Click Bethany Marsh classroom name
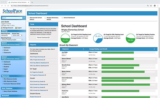The height and width of the screenshot is (98, 160). (66, 84)
